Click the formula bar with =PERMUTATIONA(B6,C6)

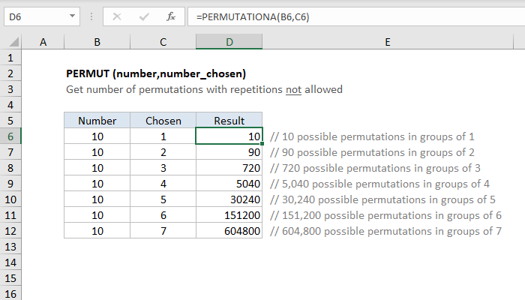point(356,16)
